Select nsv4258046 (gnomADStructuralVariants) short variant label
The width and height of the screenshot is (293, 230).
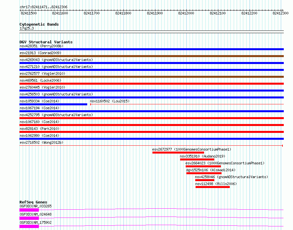(x=231, y=177)
